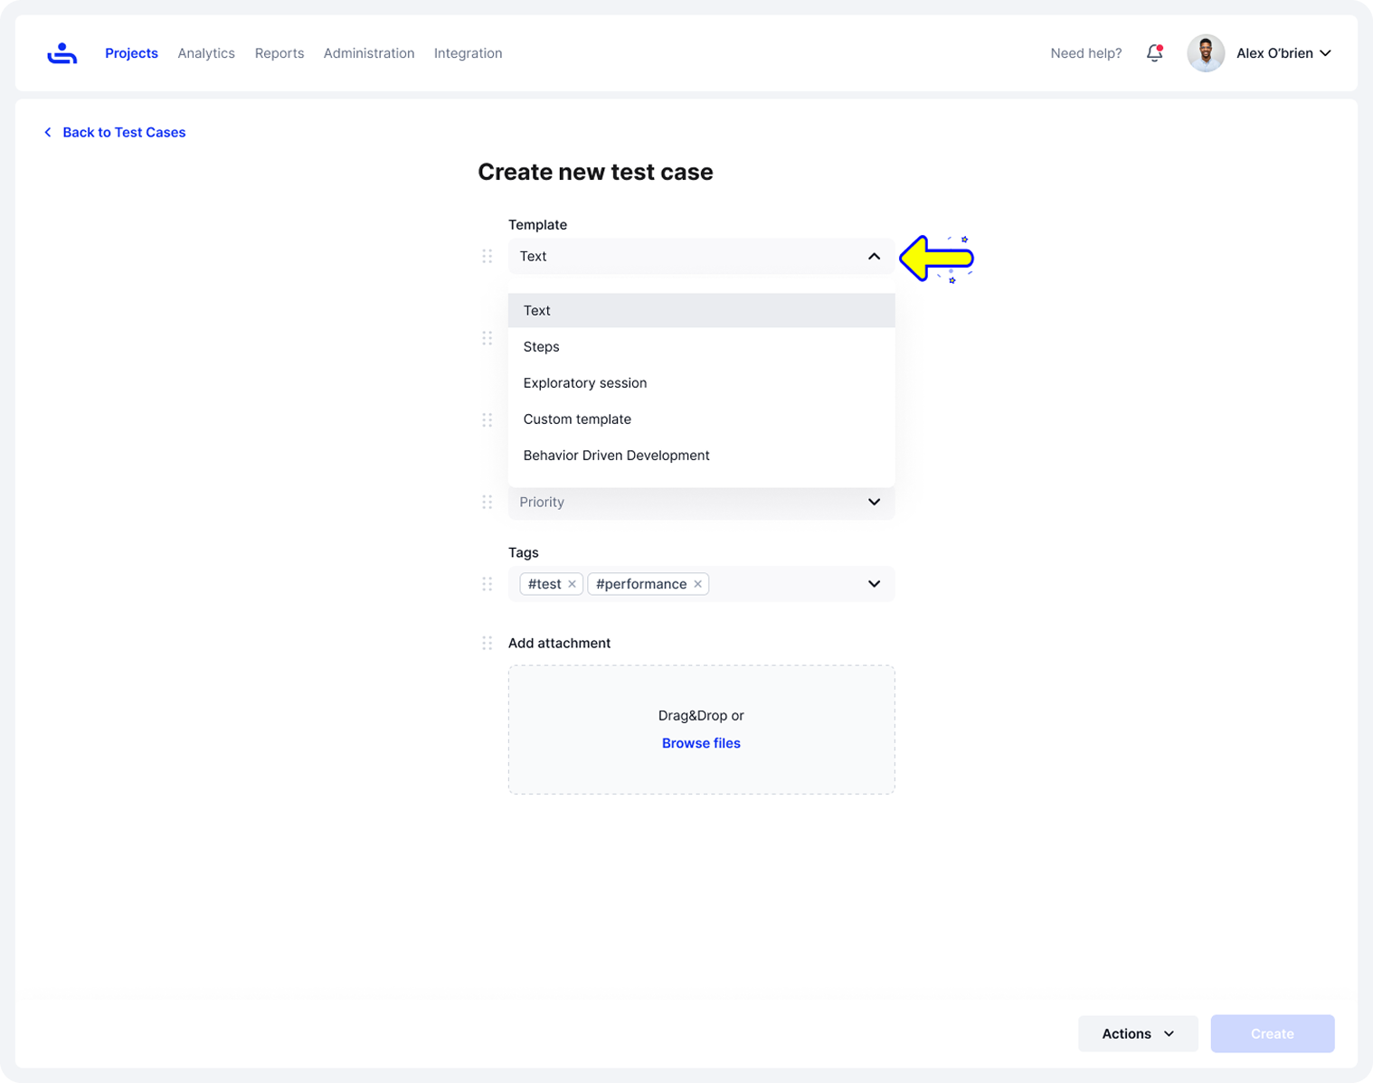Click the back arrow beside Back to Test Cases
This screenshot has height=1083, width=1373.
(x=48, y=132)
